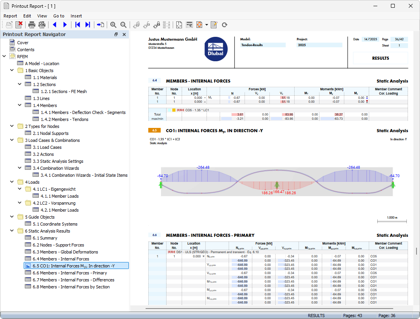
Task: Jump to the first page
Action: [x=78, y=25]
